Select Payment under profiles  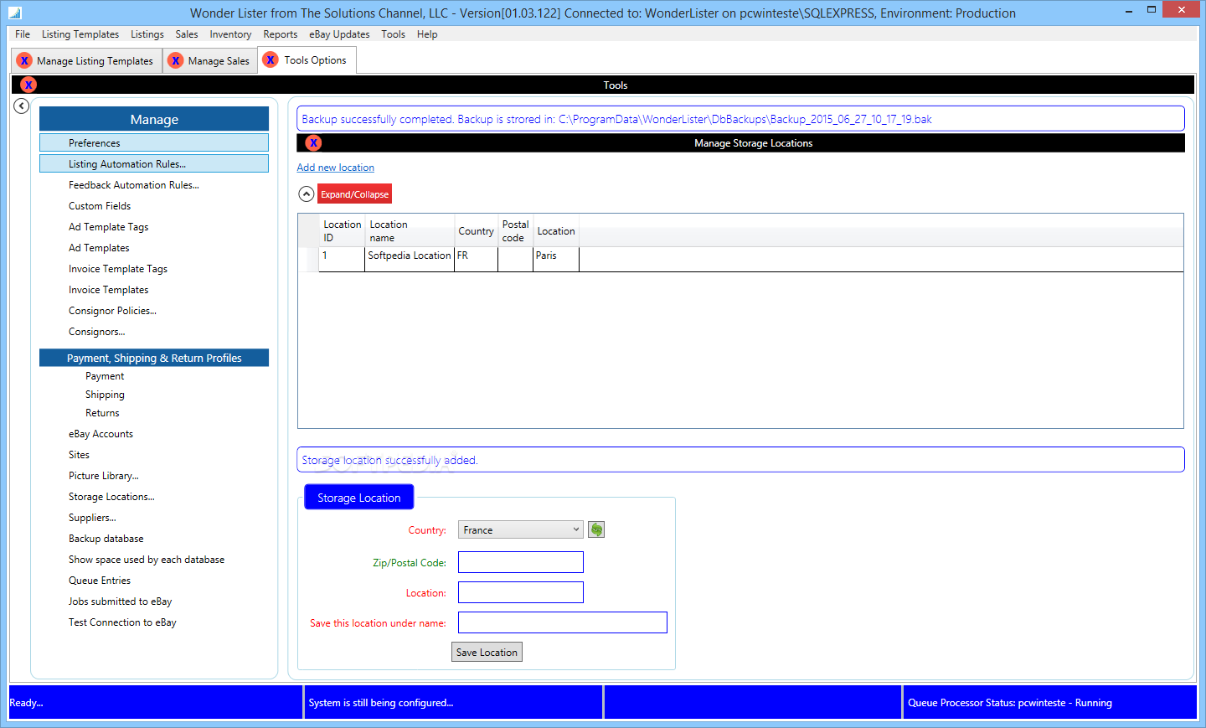coord(105,376)
